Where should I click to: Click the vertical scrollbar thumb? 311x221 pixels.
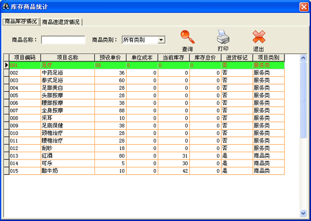(303, 100)
